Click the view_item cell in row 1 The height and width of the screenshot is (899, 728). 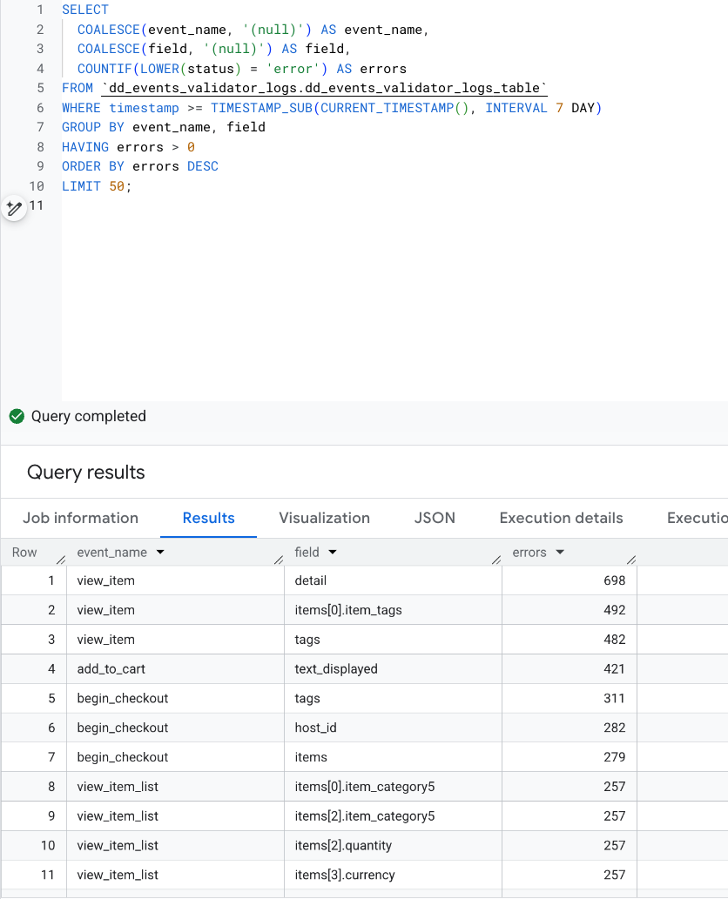click(x=105, y=580)
